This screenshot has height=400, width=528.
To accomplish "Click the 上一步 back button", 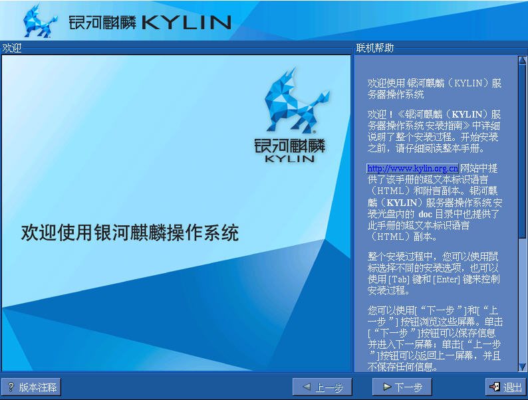I will tap(323, 387).
